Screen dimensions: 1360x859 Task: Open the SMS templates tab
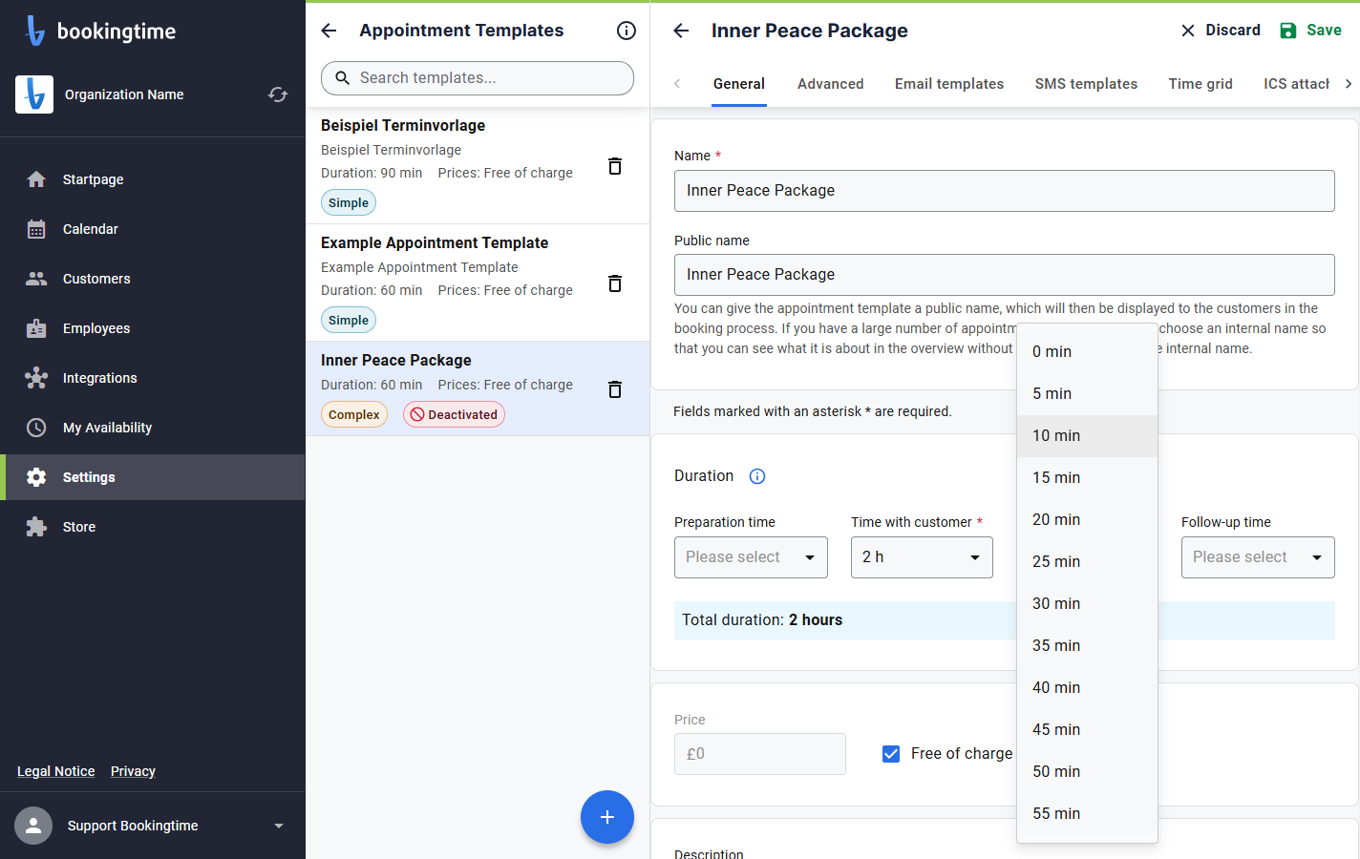[1086, 84]
